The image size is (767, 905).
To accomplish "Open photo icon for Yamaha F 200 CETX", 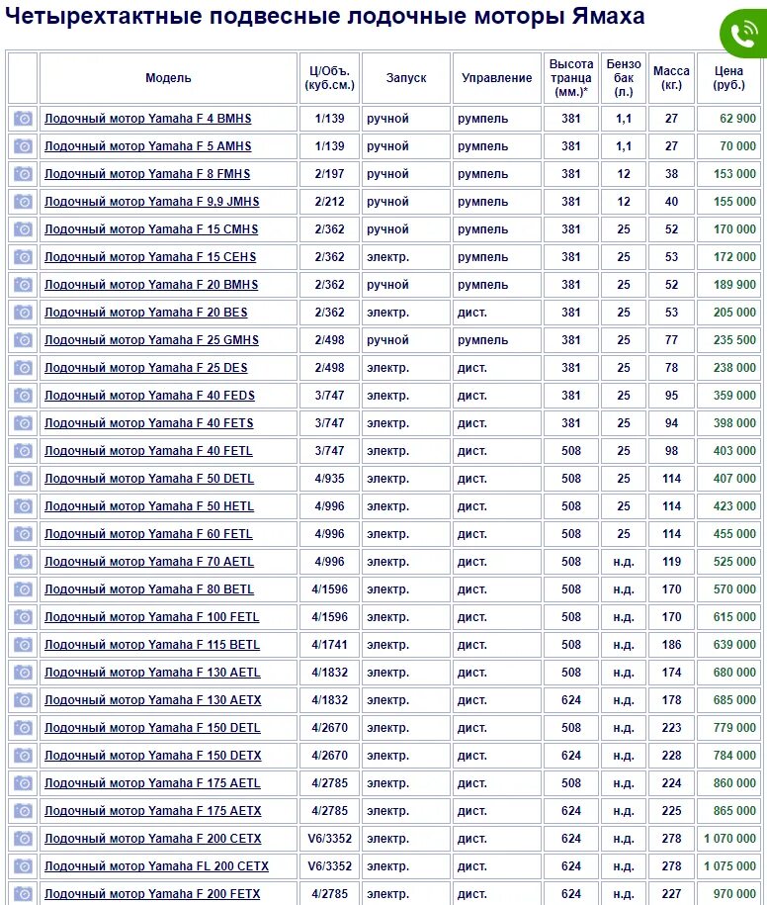I will click(23, 839).
